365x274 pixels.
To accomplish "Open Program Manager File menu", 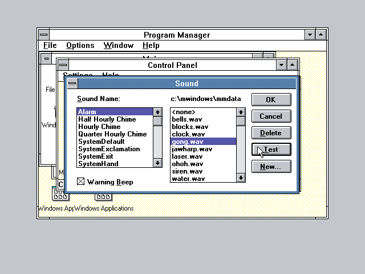I will pyautogui.click(x=50, y=45).
